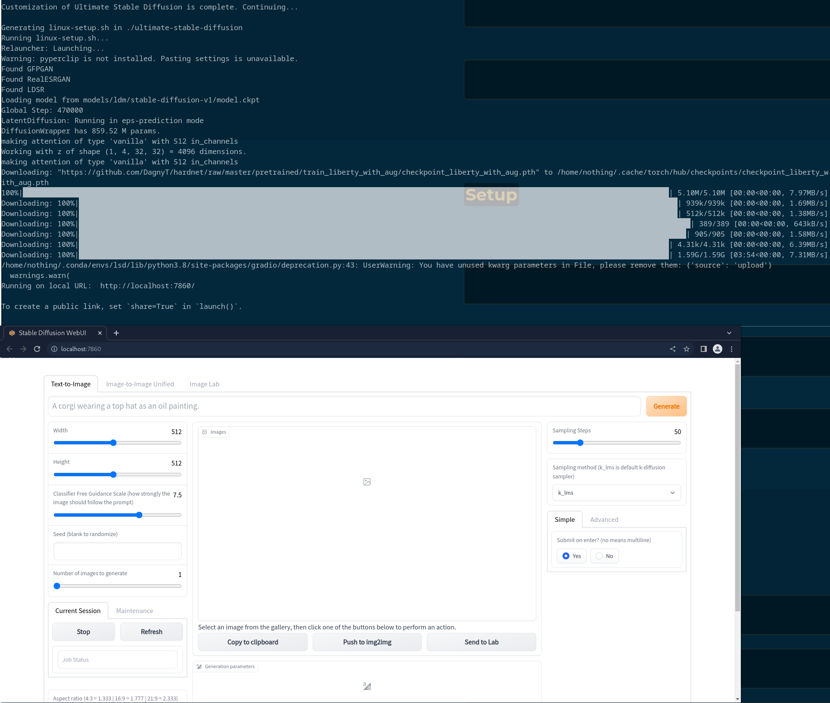
Task: Click the generation parameters placeholder icon
Action: pos(367,686)
